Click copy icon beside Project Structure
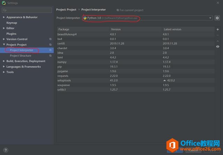 point(50,56)
